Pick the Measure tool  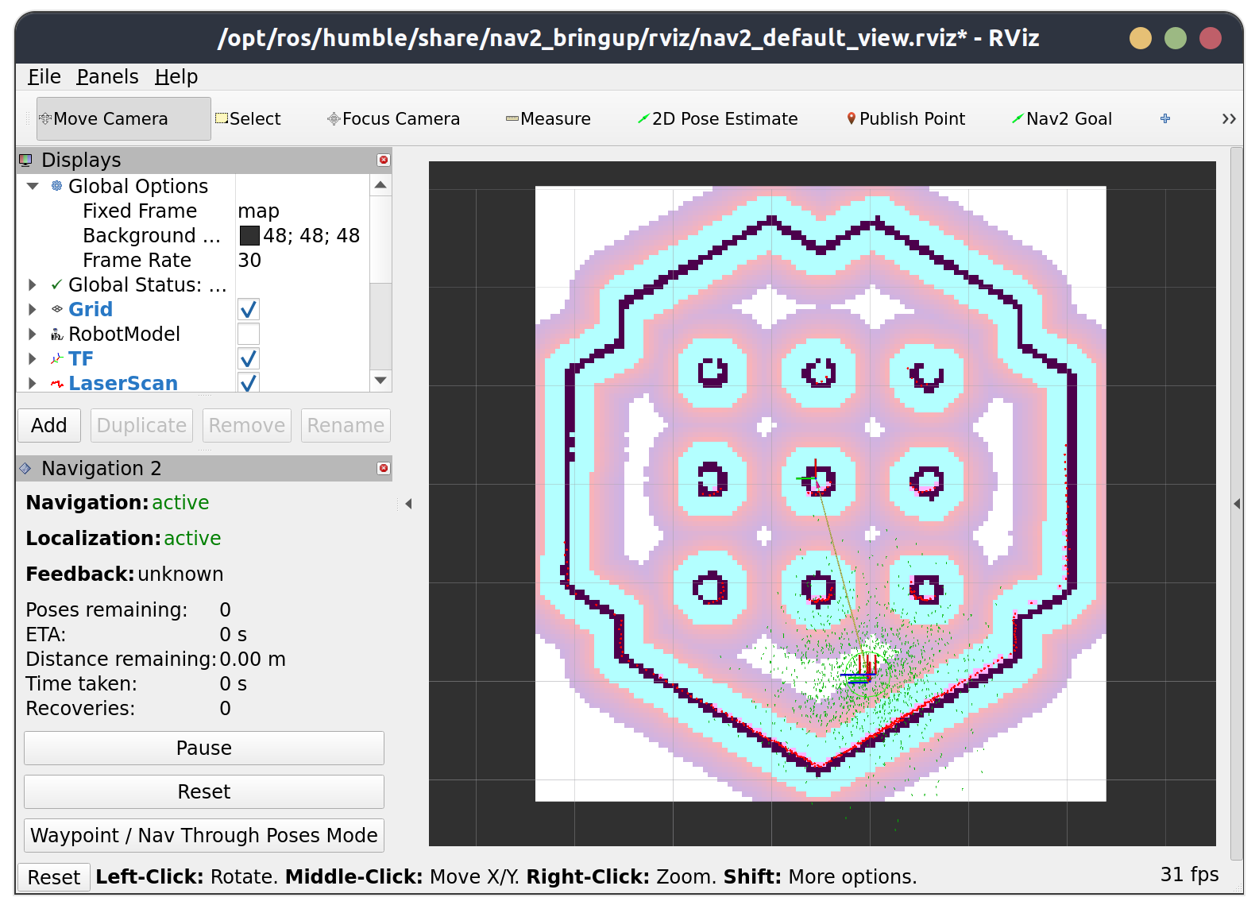pyautogui.click(x=548, y=119)
